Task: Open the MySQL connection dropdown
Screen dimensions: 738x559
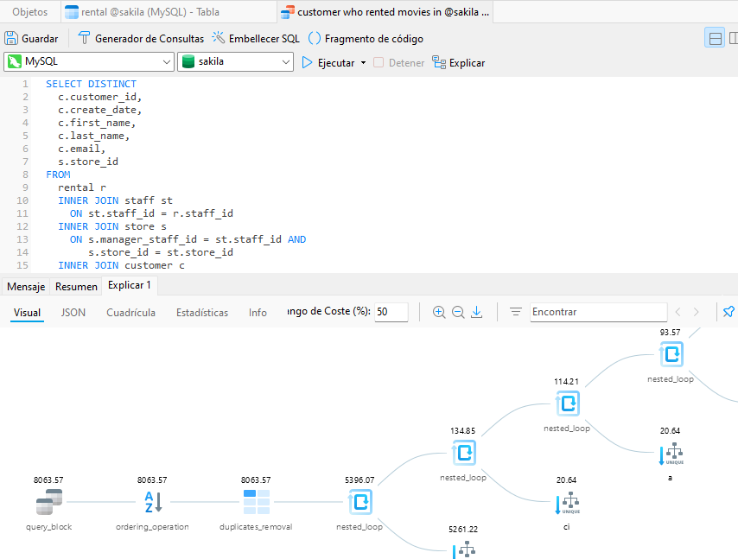Action: coord(89,61)
